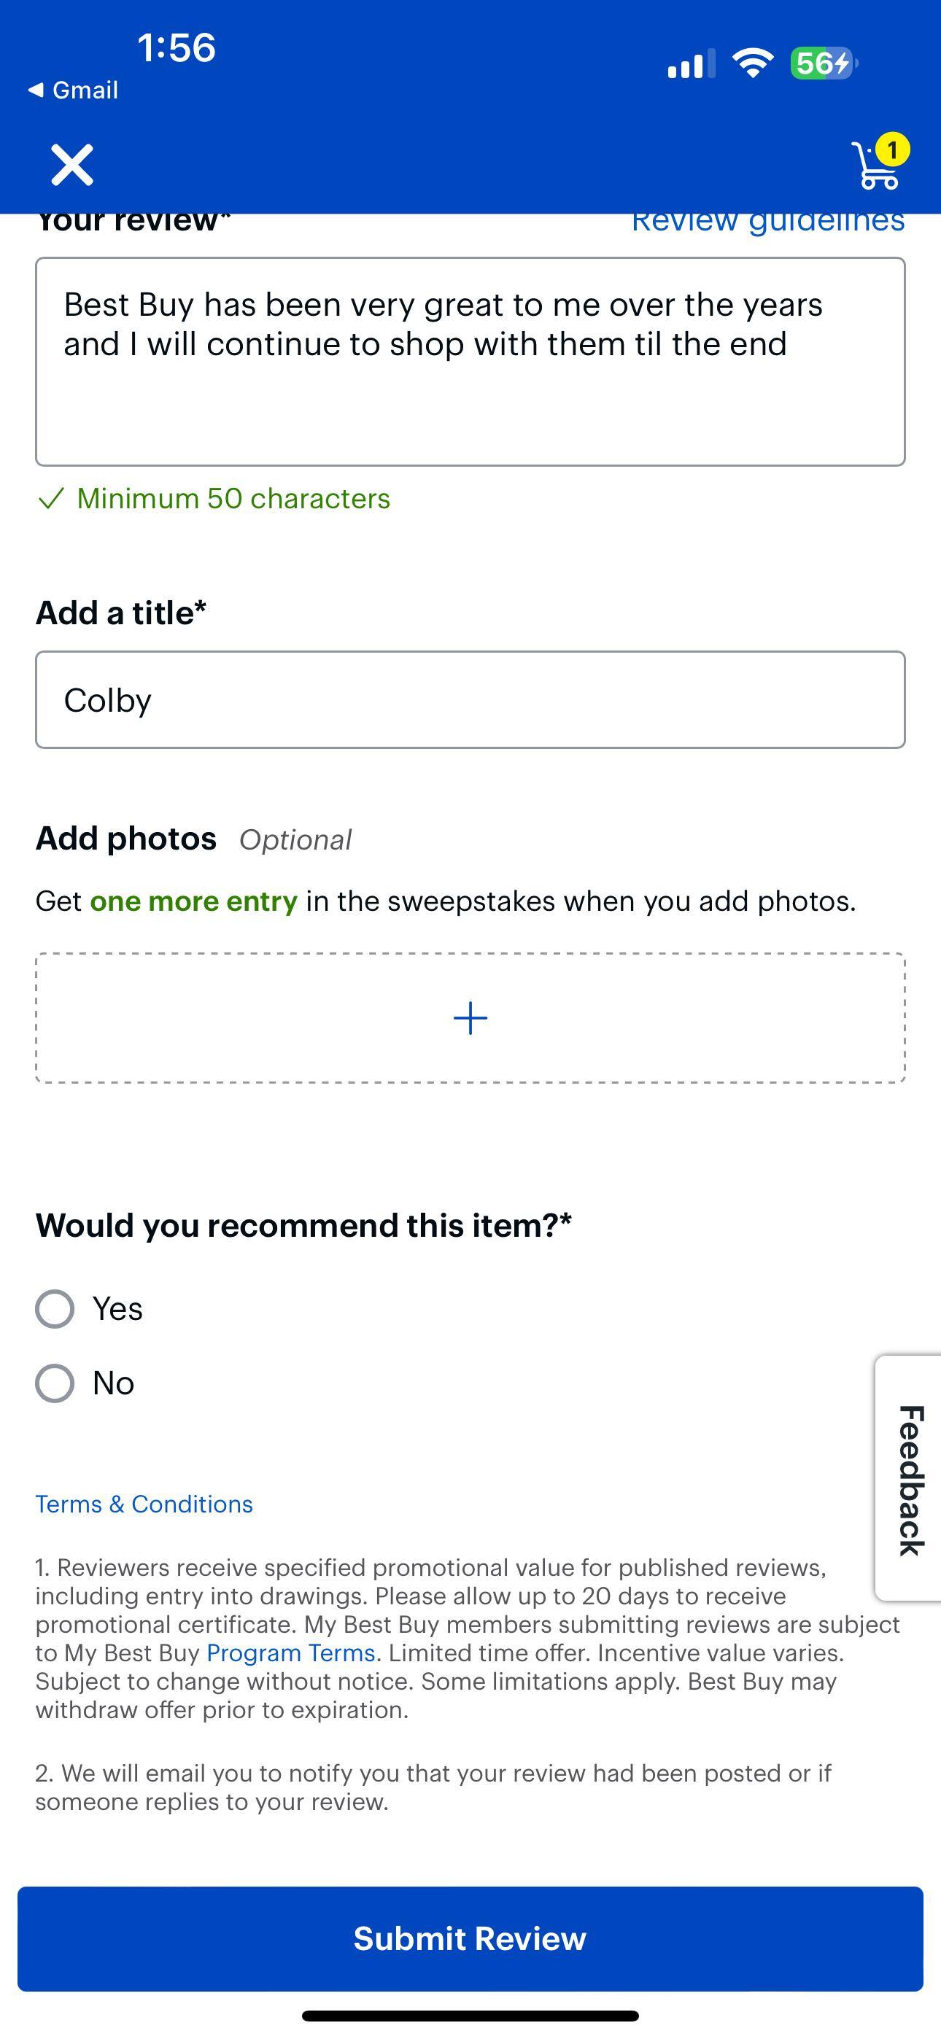
Task: Open Terms & Conditions
Action: pos(144,1503)
